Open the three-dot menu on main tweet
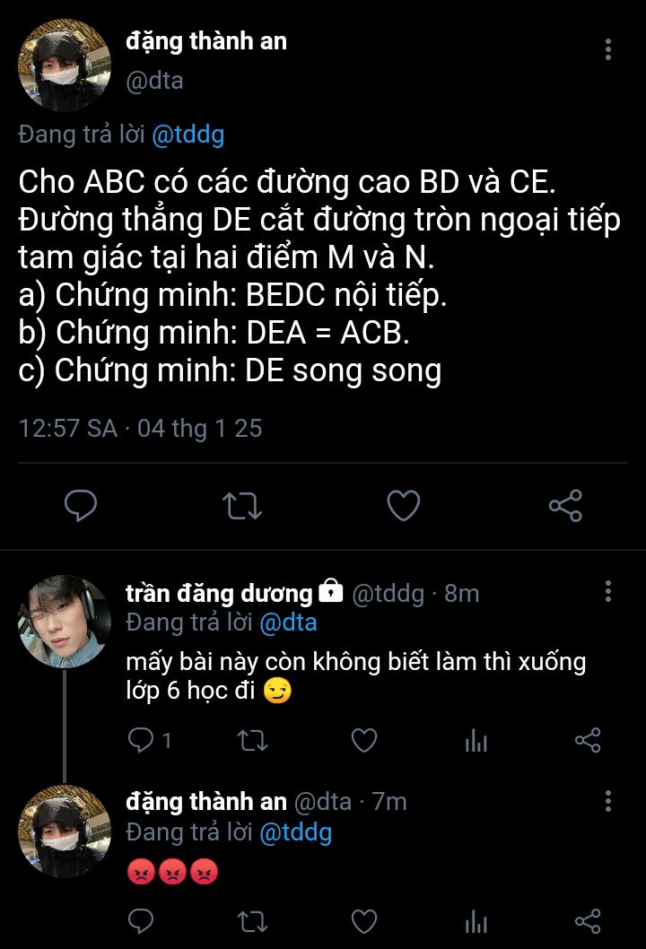The height and width of the screenshot is (949, 646). pyautogui.click(x=607, y=49)
